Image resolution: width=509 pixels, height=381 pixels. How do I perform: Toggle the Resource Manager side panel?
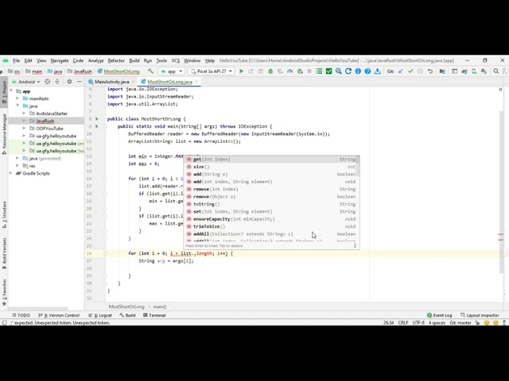tap(4, 134)
